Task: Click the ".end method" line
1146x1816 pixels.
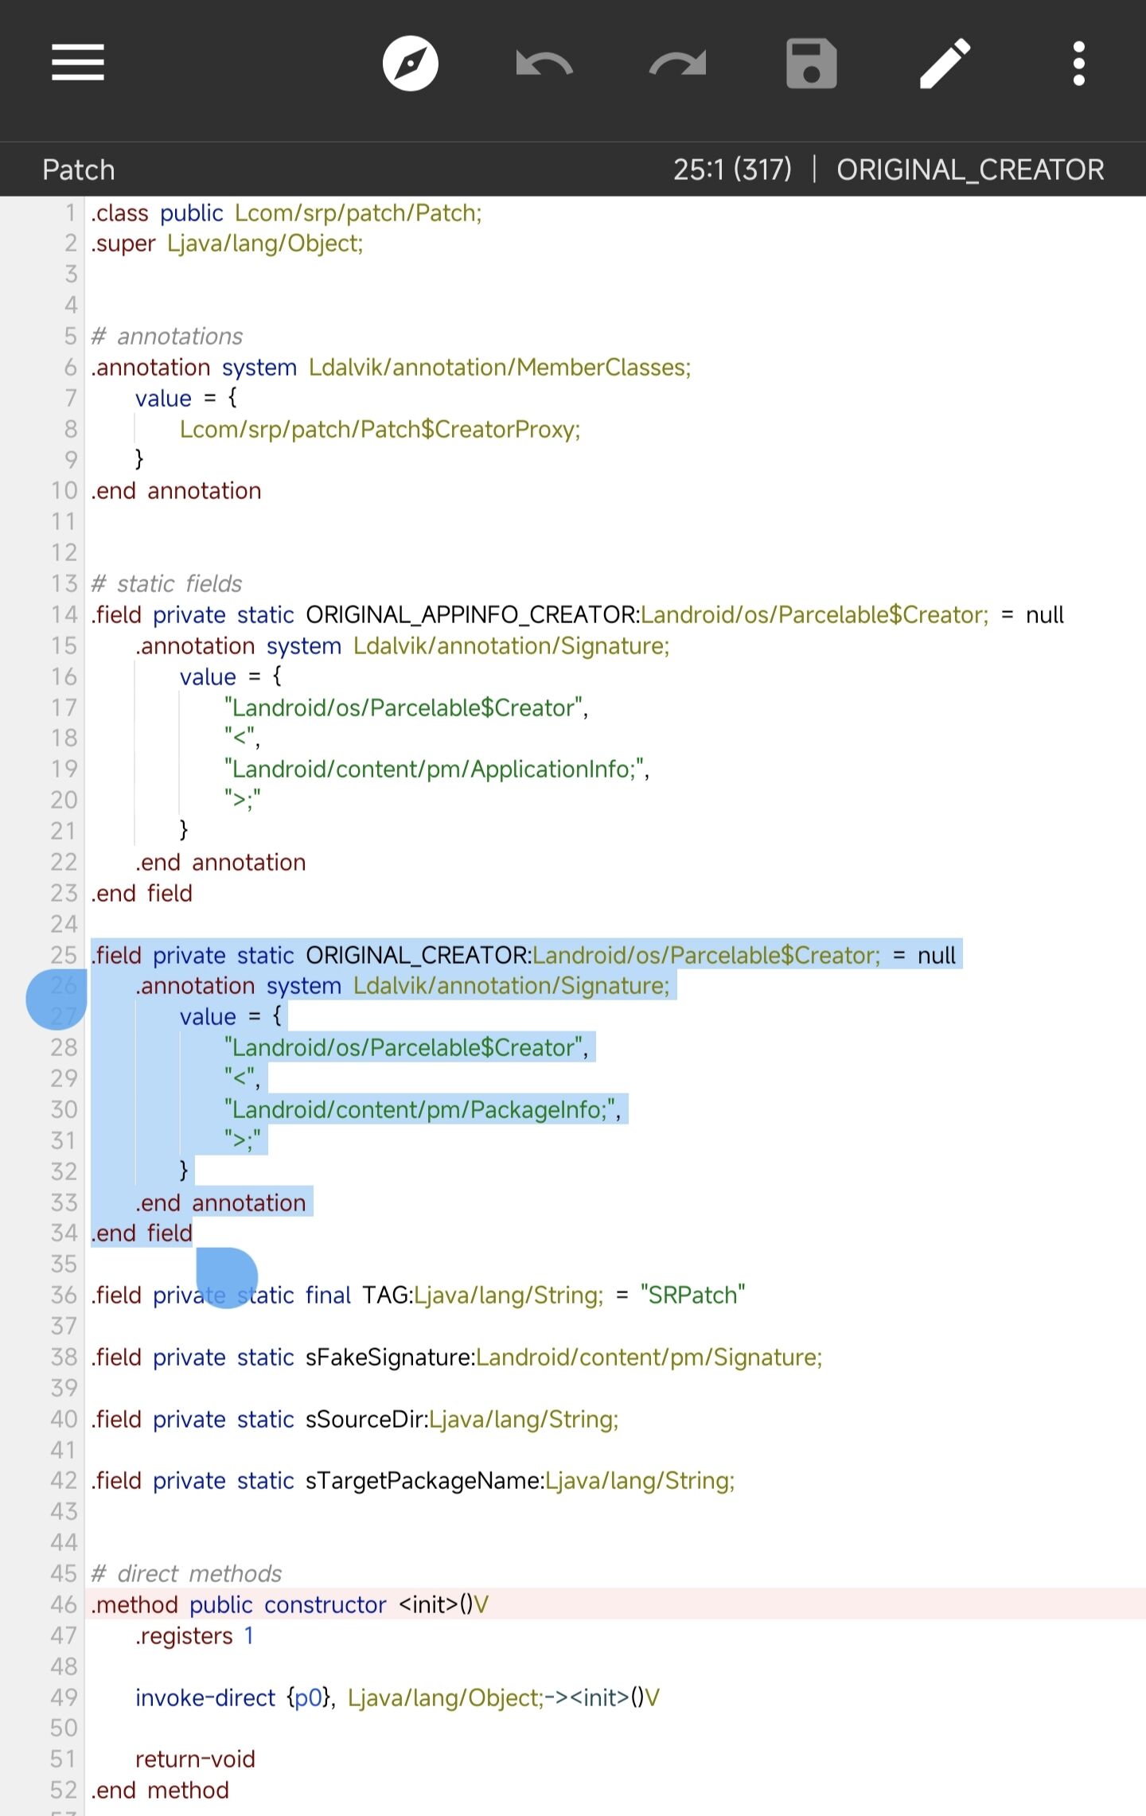Action: click(160, 1791)
